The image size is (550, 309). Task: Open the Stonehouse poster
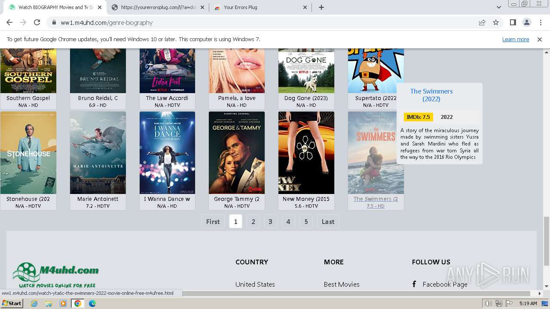coord(28,153)
